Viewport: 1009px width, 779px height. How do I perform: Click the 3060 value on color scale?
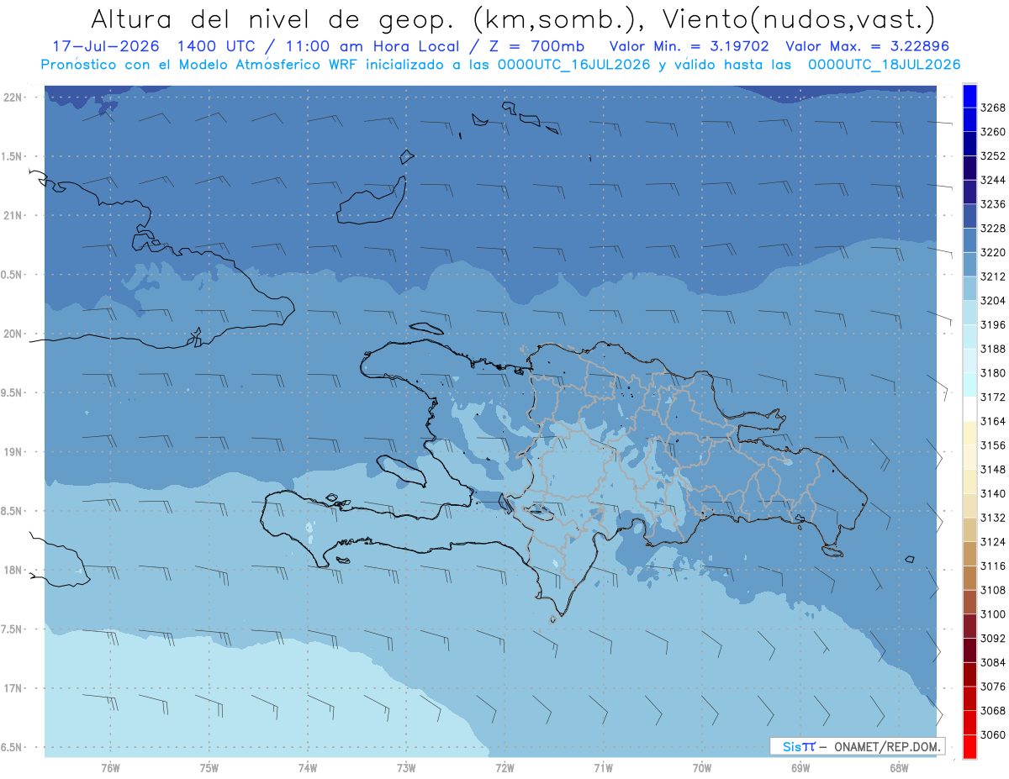coord(992,735)
